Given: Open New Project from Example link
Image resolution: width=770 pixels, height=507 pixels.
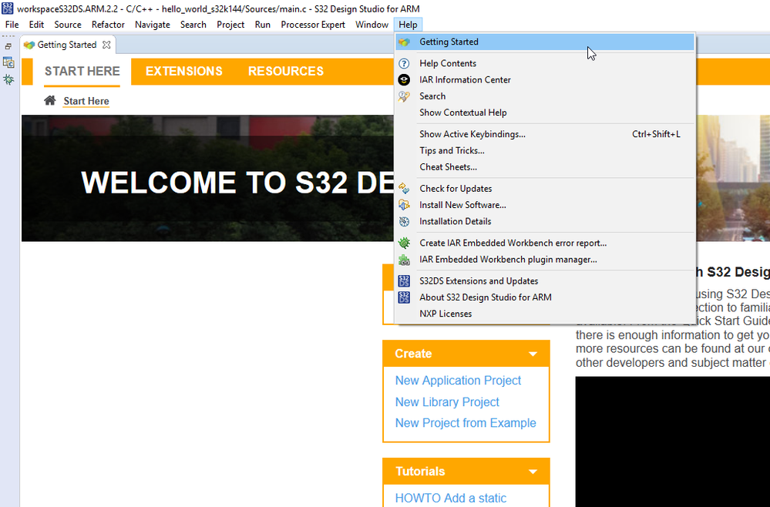Looking at the screenshot, I should tap(466, 423).
